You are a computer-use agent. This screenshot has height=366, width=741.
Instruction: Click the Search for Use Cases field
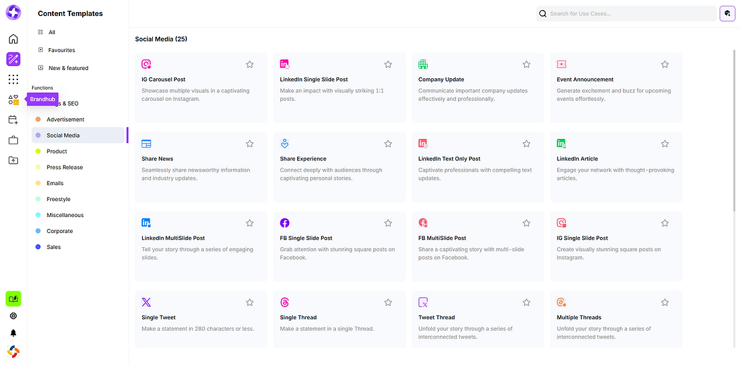point(626,14)
